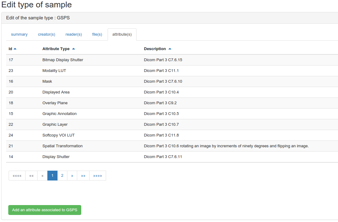Sort table by Id column arrow
Image resolution: width=338 pixels, height=222 pixels.
pyautogui.click(x=15, y=49)
